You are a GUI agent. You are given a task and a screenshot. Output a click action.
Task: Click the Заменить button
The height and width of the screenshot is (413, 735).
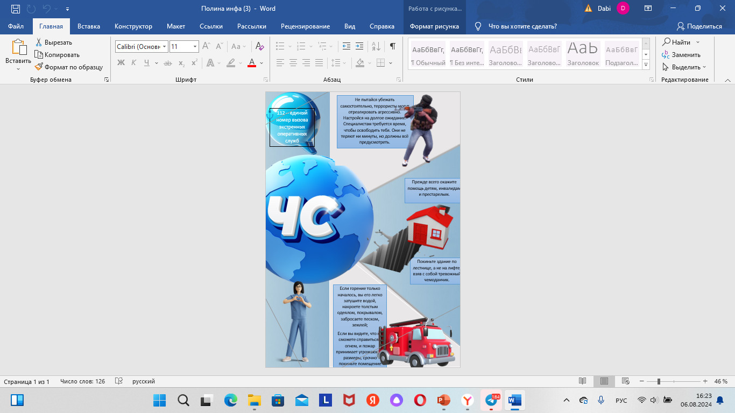[681, 55]
